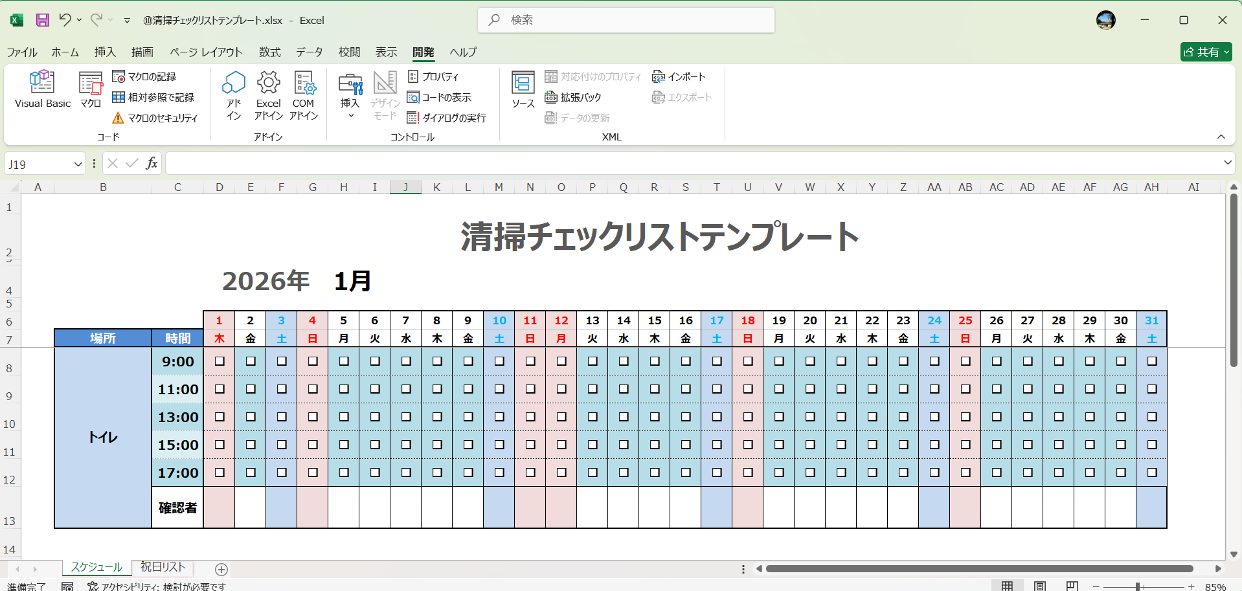Image resolution: width=1242 pixels, height=591 pixels.
Task: Click the マクロ icon to view macros
Action: point(90,91)
